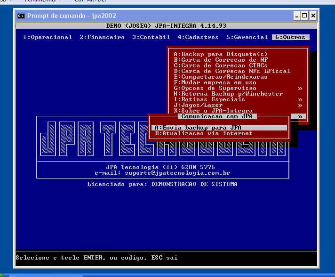Select K:Sobre o JPA-Integra
Screen dimensions: 335x277
click(213, 111)
